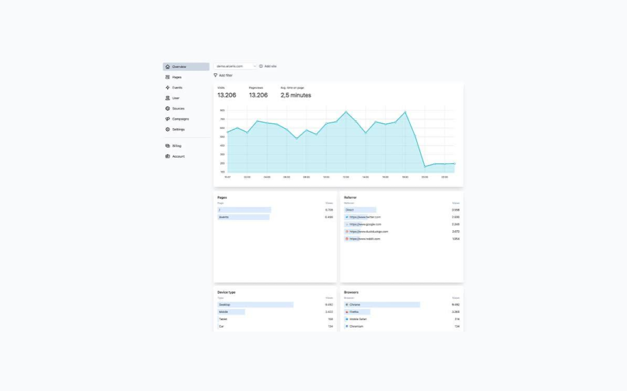Click the Mobile Safari row label
This screenshot has height=391, width=627.
click(358, 319)
